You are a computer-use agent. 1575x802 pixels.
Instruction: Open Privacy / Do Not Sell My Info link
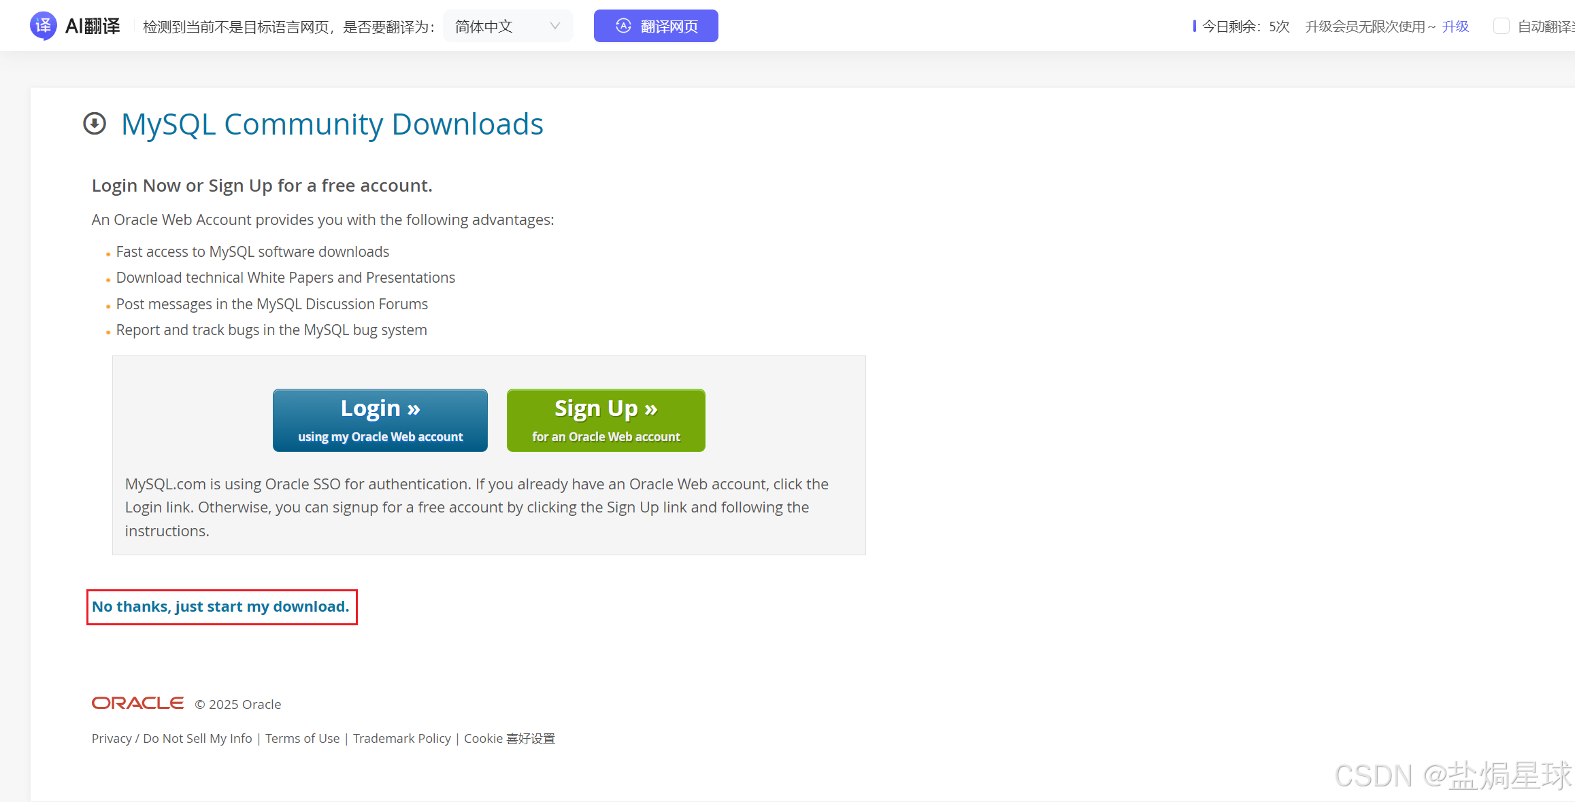tap(172, 738)
